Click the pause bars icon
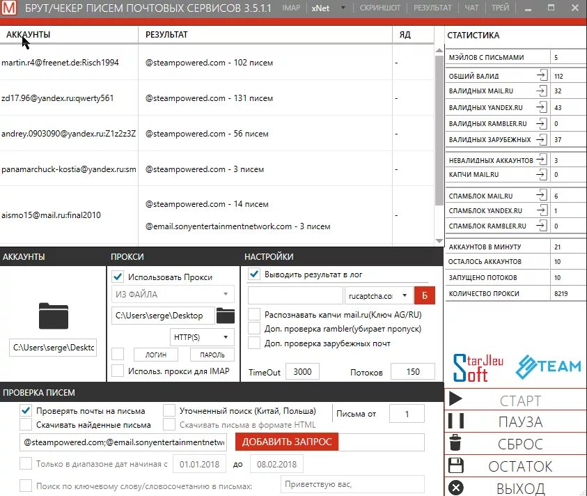The height and width of the screenshot is (496, 587). point(456,421)
